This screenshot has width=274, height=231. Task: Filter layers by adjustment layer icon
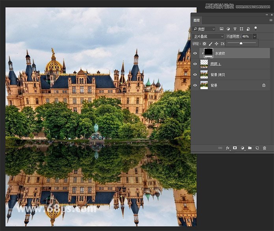(228, 29)
